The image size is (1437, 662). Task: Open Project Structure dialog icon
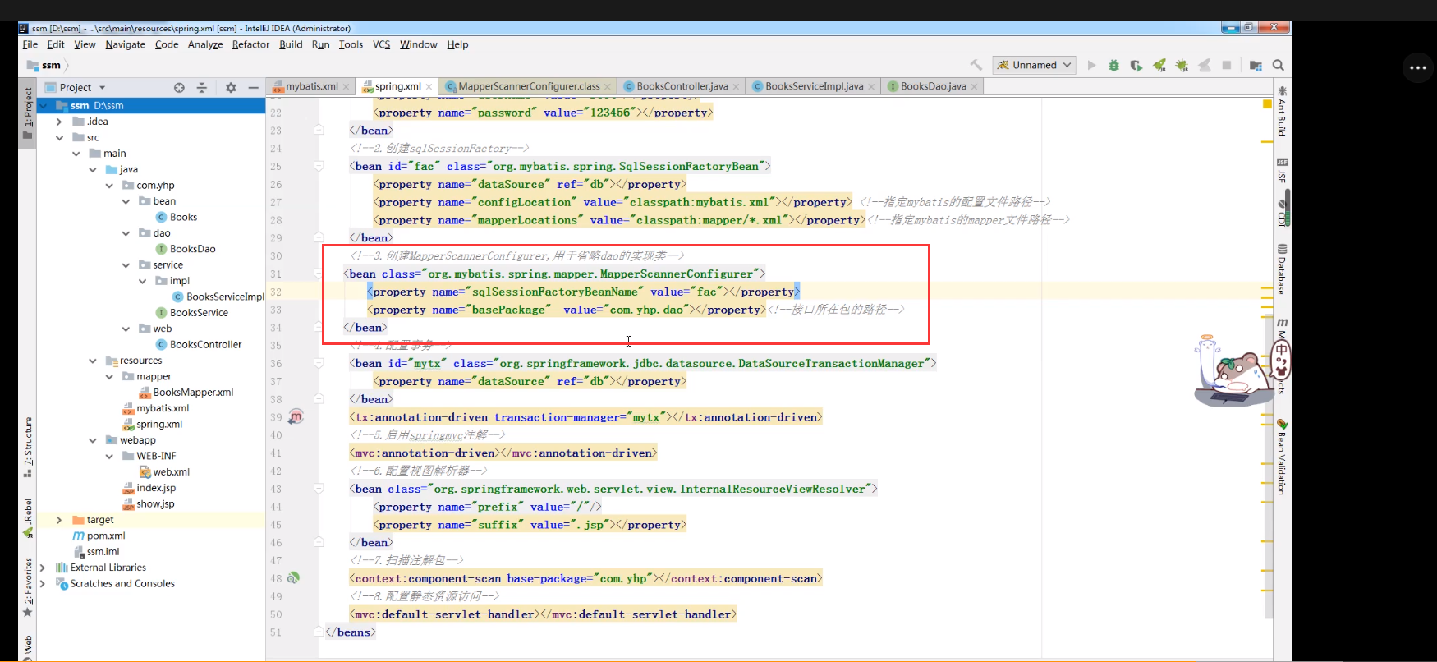click(1256, 65)
